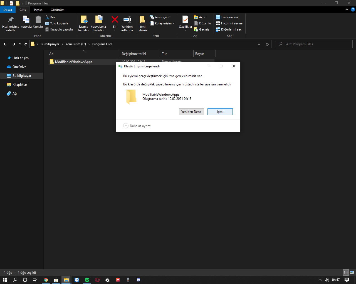Screen dimensions: 356x284
Task: Click the Özellikler properties icon
Action: click(x=185, y=20)
